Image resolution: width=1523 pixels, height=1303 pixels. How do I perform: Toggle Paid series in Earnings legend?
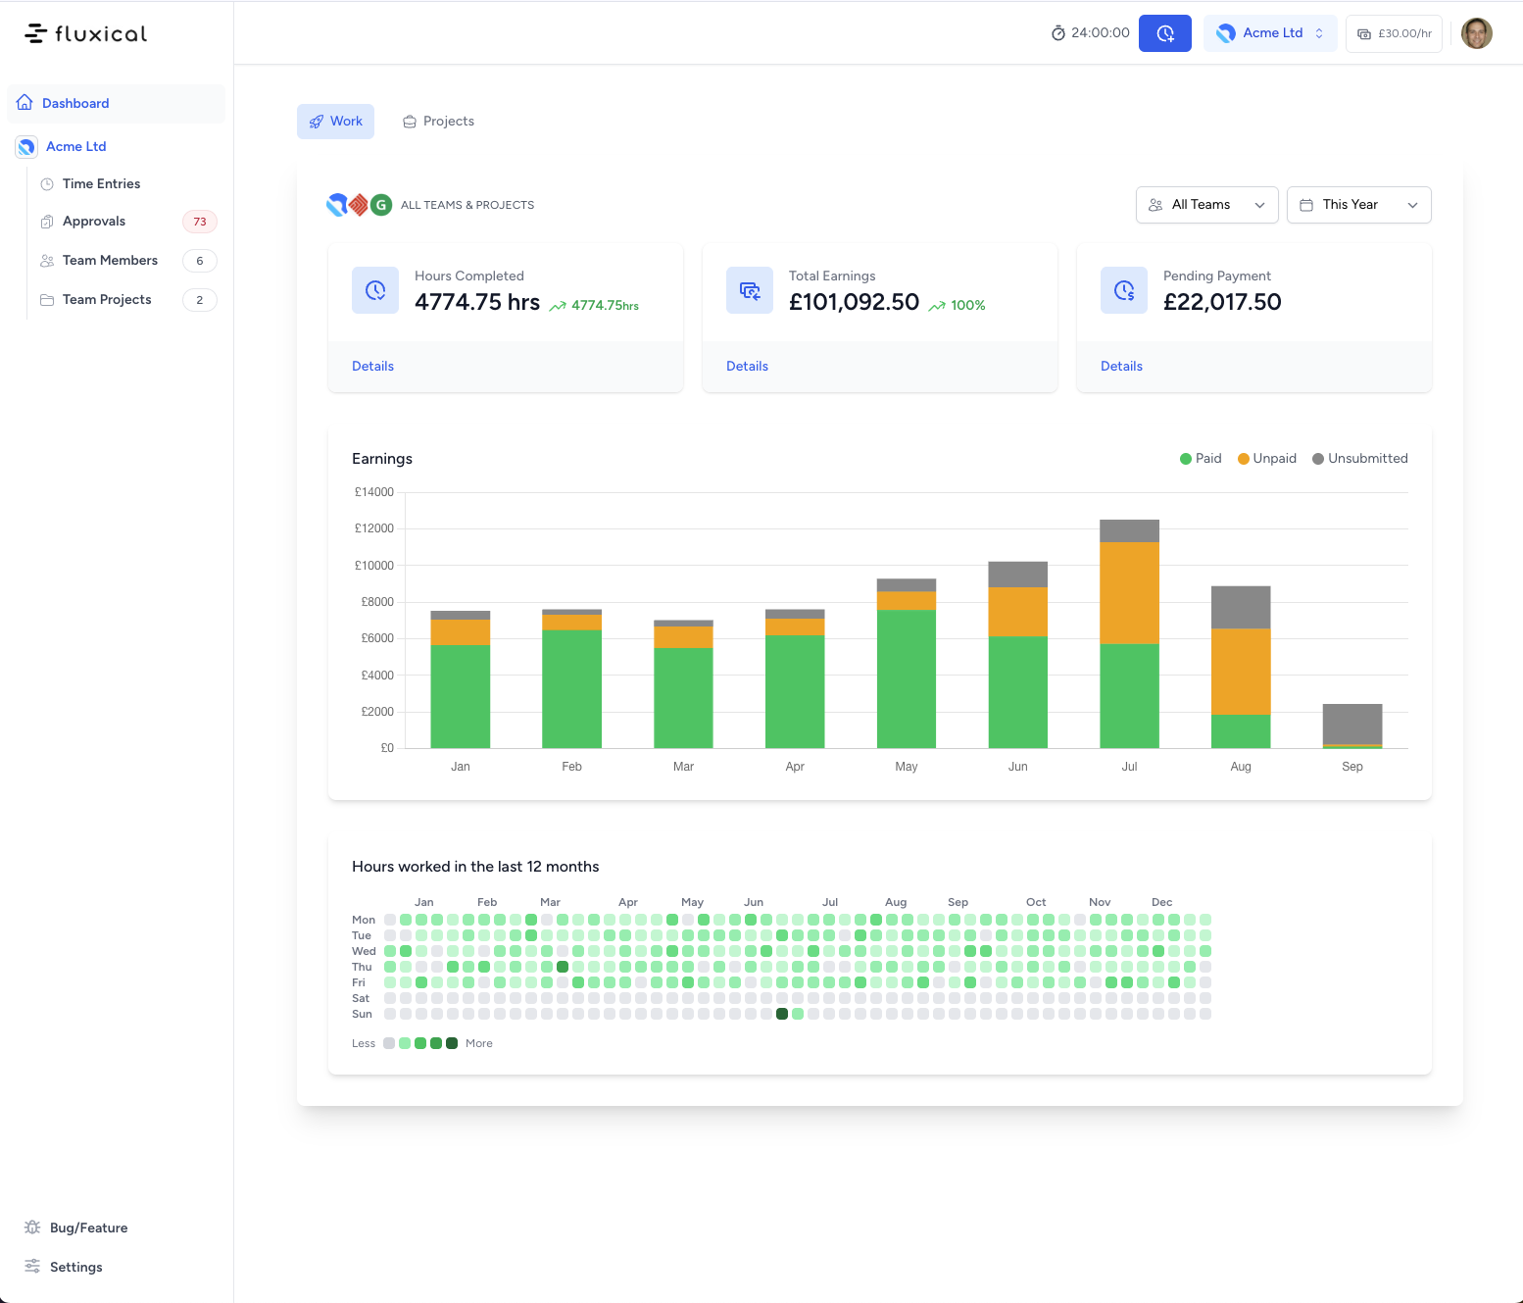[1201, 459]
